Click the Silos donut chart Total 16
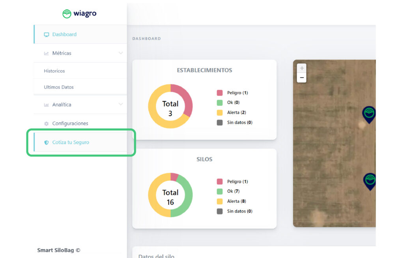 (170, 195)
